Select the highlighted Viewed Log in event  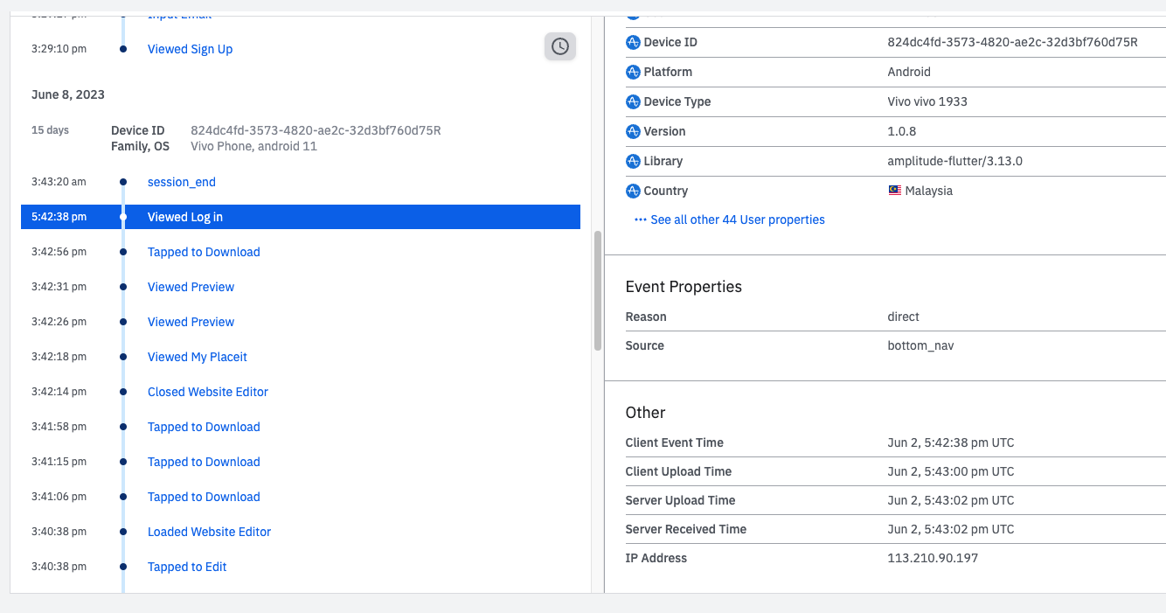[185, 217]
